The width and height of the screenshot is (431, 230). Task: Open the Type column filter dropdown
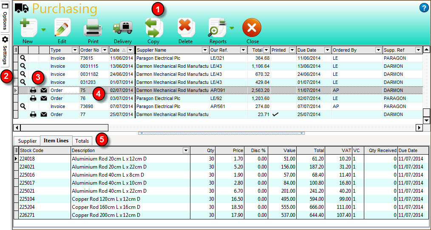click(75, 50)
